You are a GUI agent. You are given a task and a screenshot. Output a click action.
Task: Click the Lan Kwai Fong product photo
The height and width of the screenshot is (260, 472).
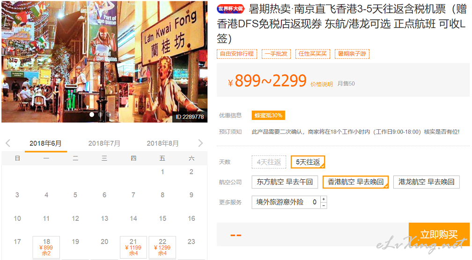point(104,62)
